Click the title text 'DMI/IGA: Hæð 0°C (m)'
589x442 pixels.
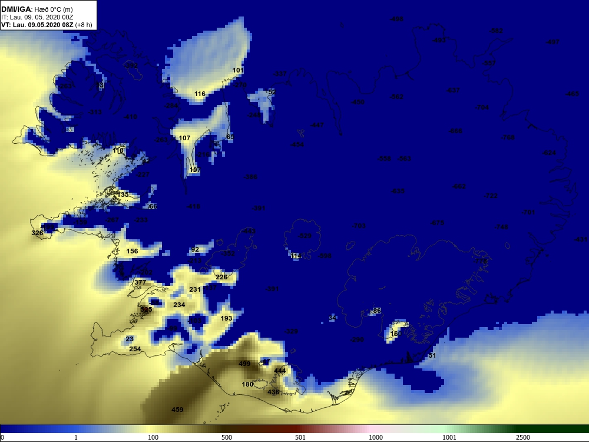37,9
